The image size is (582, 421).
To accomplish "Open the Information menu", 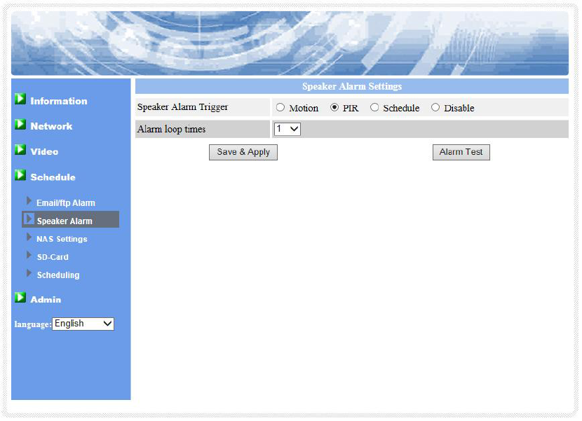I will point(59,101).
